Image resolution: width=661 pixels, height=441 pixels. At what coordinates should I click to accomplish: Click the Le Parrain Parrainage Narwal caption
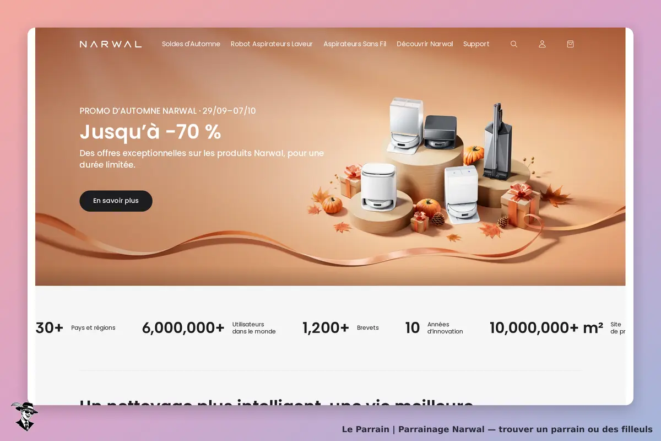tap(497, 429)
